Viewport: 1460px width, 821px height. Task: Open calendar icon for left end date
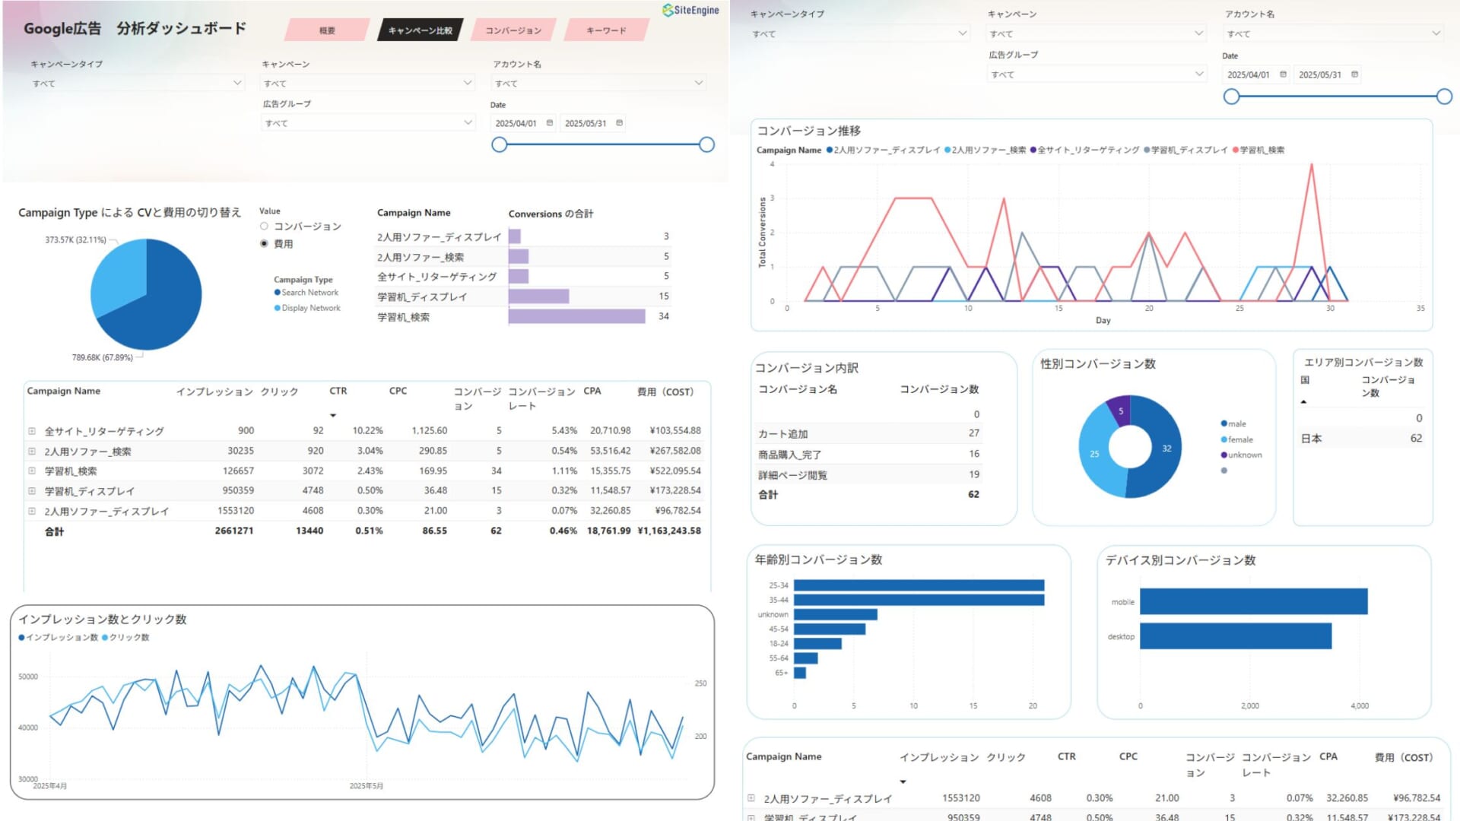click(619, 123)
